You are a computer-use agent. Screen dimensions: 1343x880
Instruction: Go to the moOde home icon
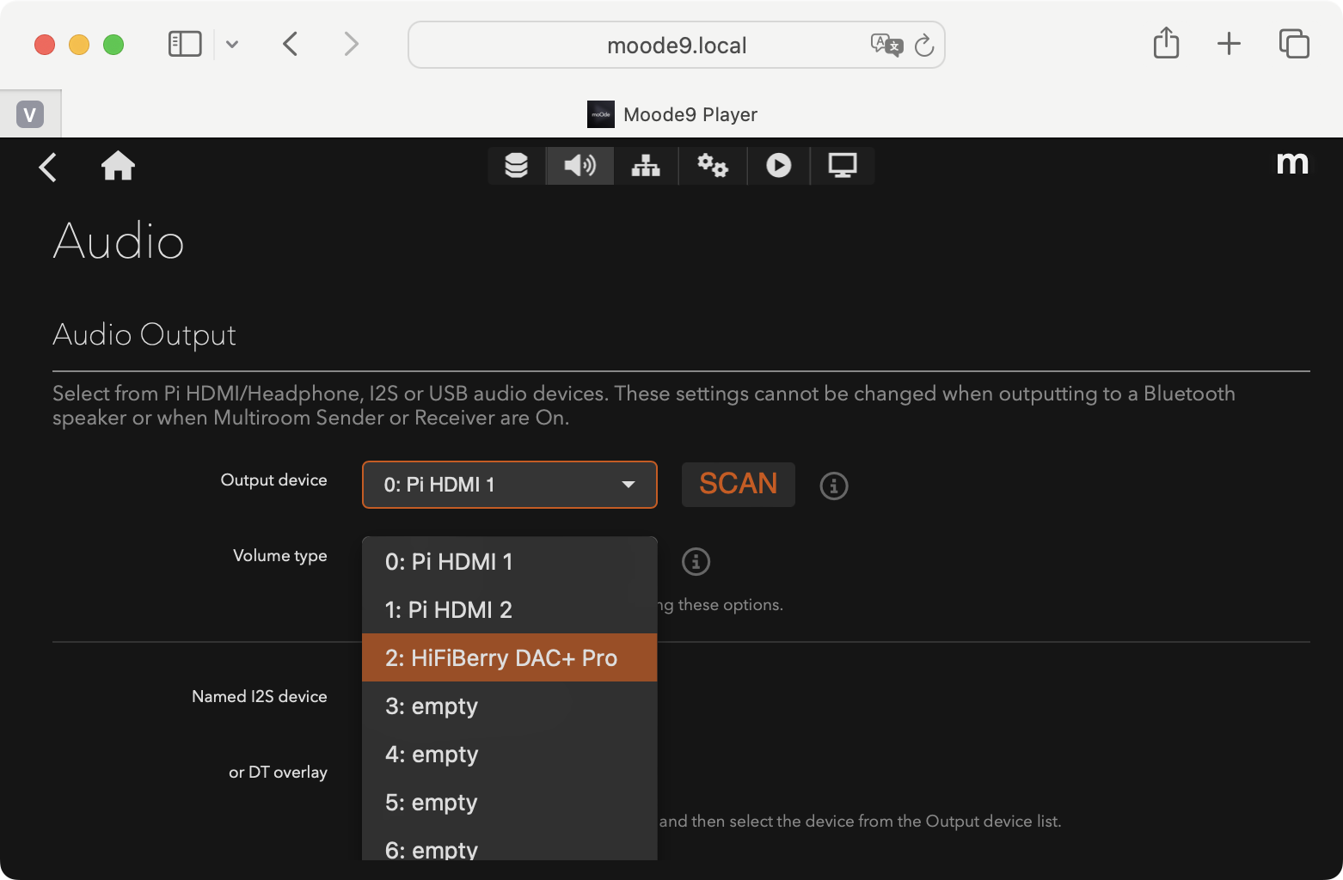click(119, 166)
